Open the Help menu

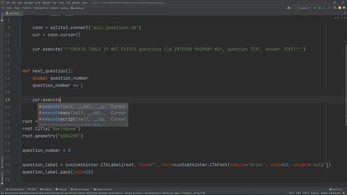pos(85,3)
